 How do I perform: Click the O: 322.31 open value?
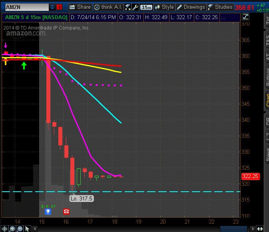tap(130, 17)
